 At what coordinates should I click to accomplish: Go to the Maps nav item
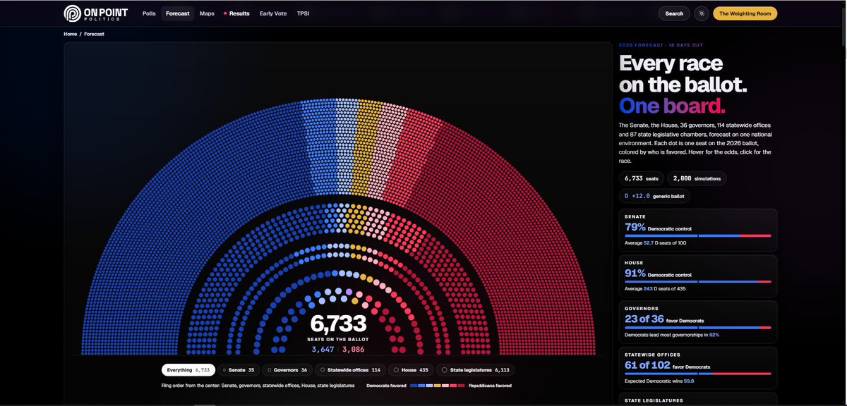[x=207, y=13]
